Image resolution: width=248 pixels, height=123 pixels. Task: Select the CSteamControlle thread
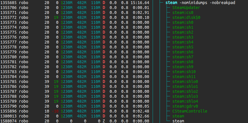point(190,111)
